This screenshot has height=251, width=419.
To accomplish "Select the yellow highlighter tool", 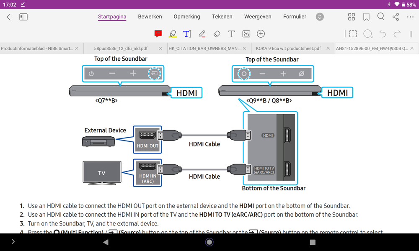I will click(x=173, y=34).
